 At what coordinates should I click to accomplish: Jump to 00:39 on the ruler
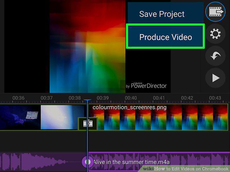tap(103, 98)
